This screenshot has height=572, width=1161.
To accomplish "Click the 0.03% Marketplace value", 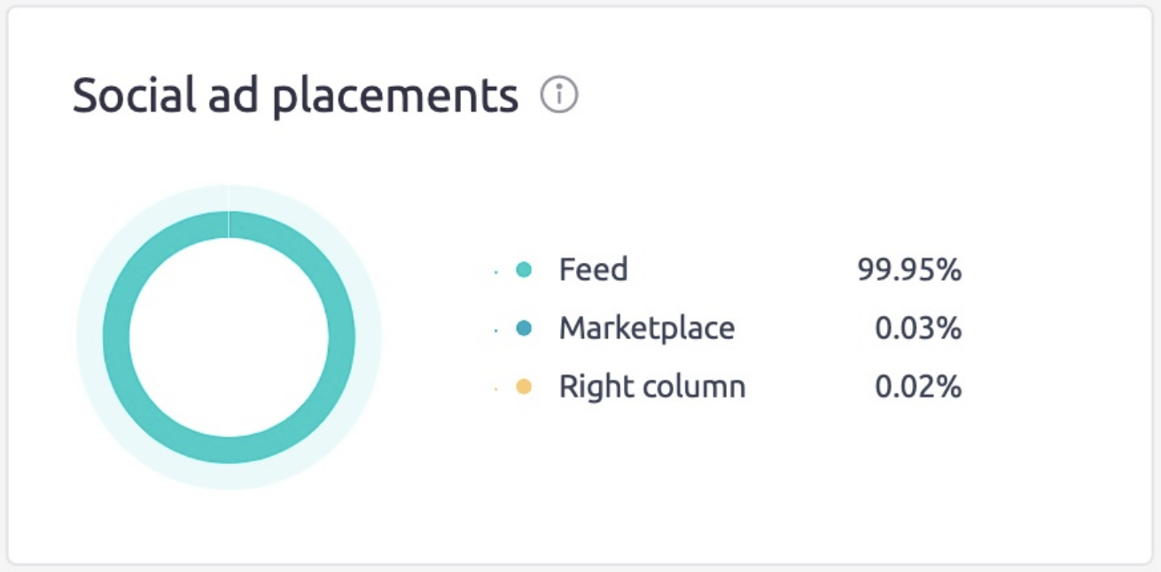I will pos(917,329).
